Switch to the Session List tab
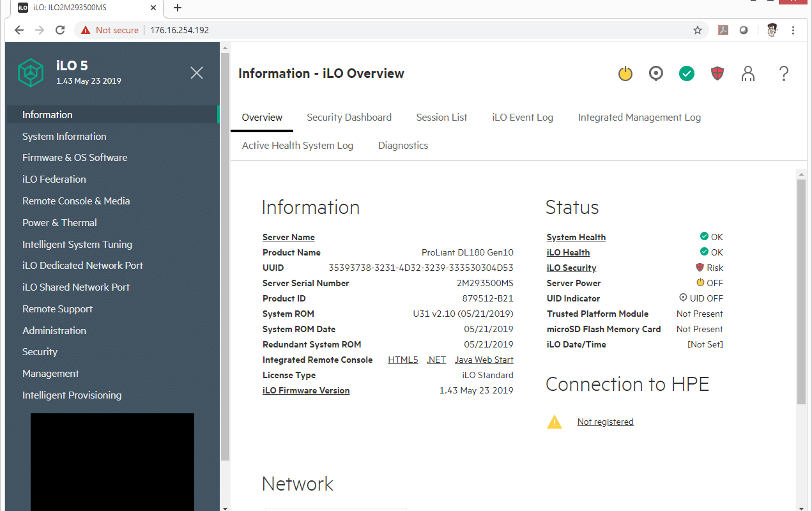812x511 pixels. tap(441, 118)
